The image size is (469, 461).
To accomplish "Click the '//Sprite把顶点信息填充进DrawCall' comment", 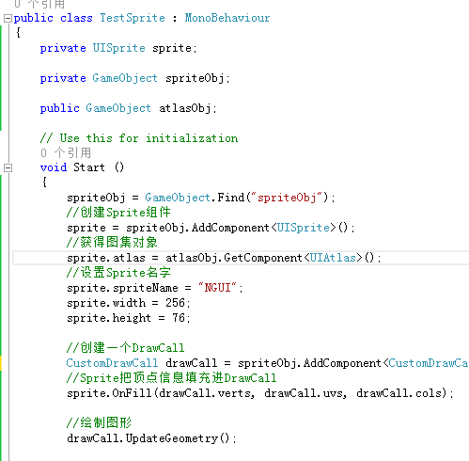I will pyautogui.click(x=171, y=378).
